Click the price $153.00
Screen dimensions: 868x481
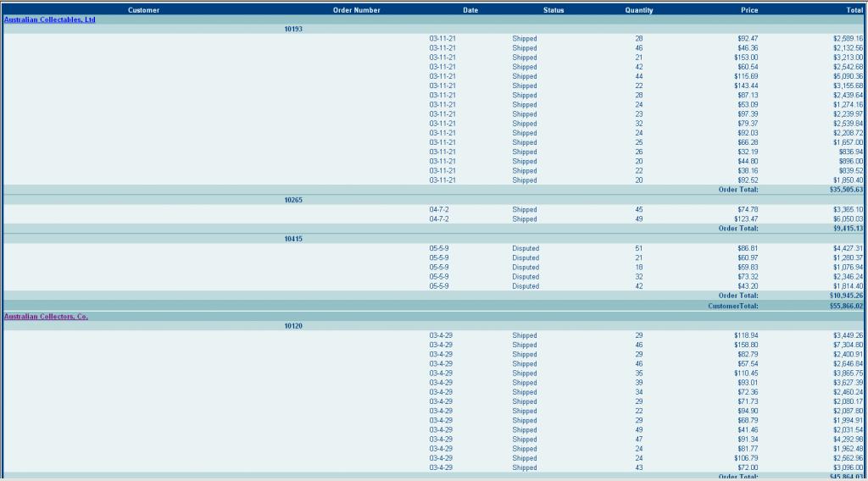pyautogui.click(x=746, y=57)
